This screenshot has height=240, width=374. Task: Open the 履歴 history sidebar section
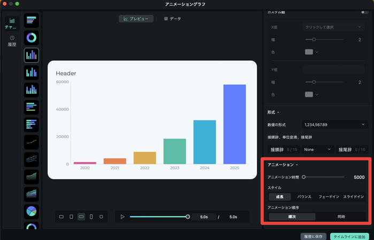pyautogui.click(x=12, y=41)
